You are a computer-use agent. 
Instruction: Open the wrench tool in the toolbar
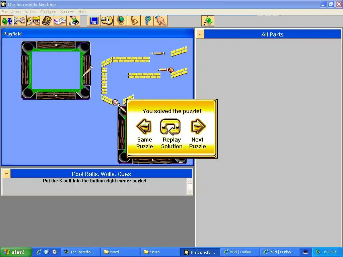(20, 21)
